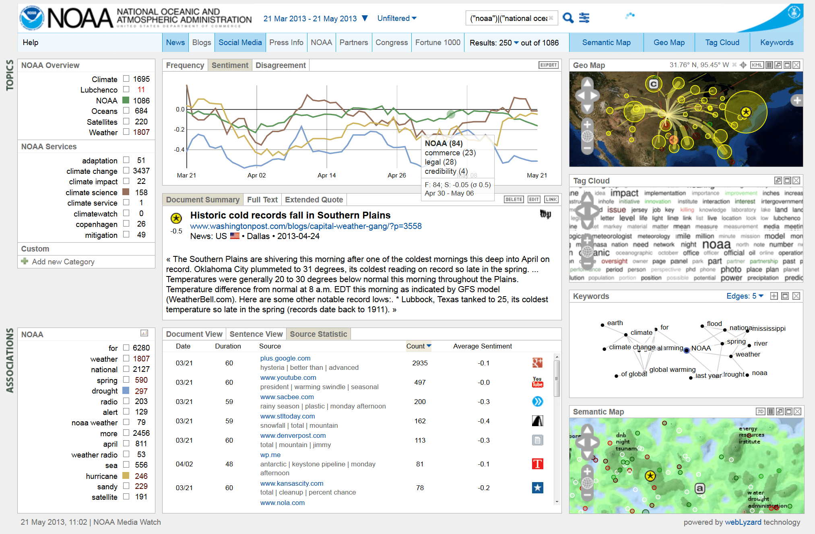Click the EDIT document button
This screenshot has width=815, height=534.
tap(534, 199)
